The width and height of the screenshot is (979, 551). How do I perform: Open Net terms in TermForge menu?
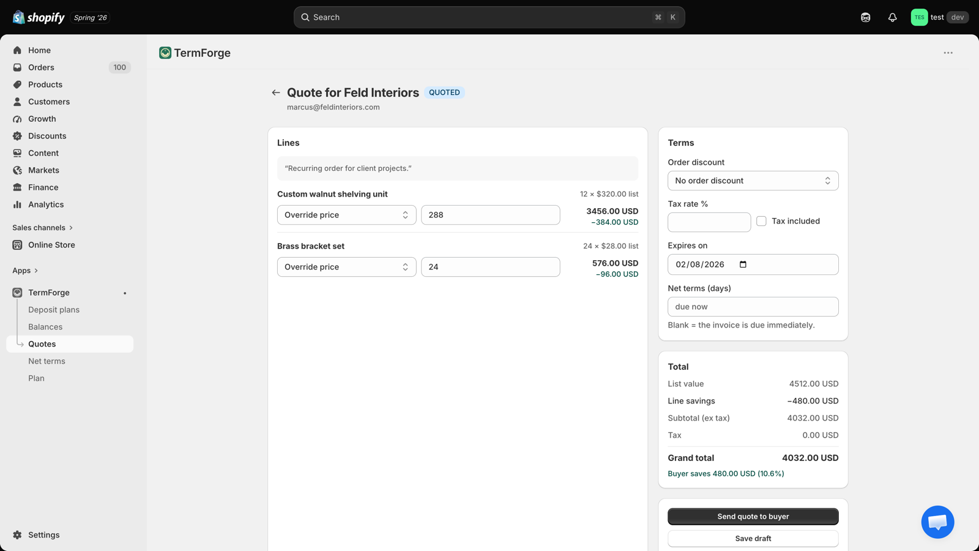tap(47, 361)
